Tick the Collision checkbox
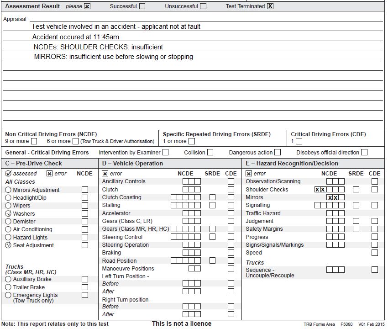This screenshot has height=329, width=388. tap(210, 152)
